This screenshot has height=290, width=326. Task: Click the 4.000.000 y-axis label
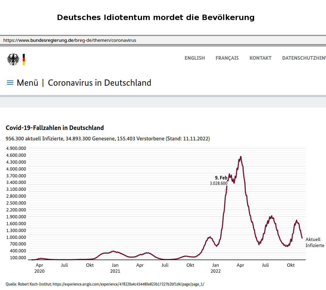[16, 169]
